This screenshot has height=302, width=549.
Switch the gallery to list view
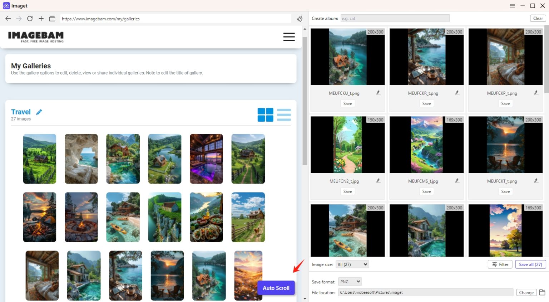click(284, 115)
